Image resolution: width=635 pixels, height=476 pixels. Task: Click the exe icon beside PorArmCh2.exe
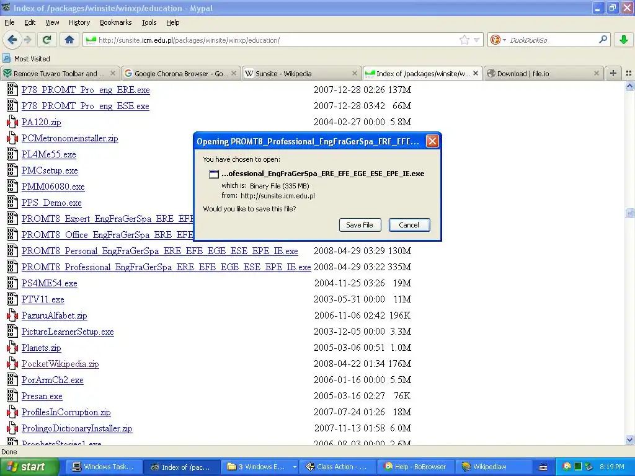tap(12, 380)
